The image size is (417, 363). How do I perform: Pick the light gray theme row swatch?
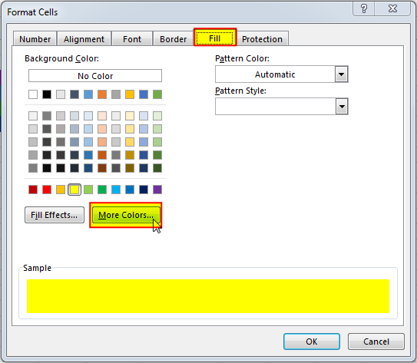tap(61, 94)
